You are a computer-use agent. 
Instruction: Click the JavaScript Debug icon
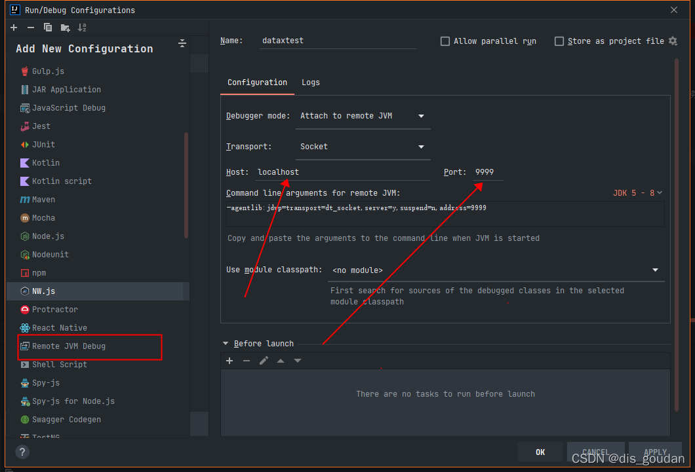25,108
